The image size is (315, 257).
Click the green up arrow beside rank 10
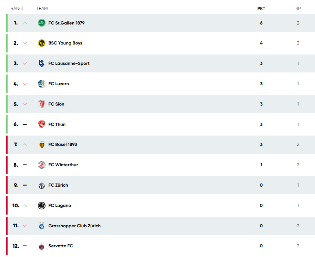point(25,206)
